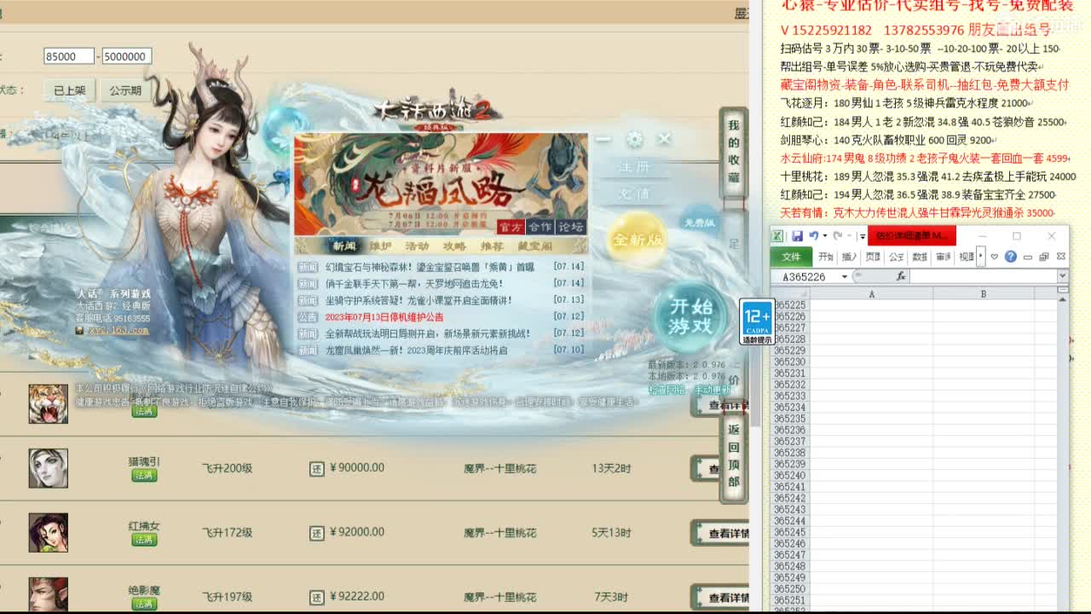The height and width of the screenshot is (614, 1091).
Task: Switch to 活动 events tab
Action: (417, 246)
